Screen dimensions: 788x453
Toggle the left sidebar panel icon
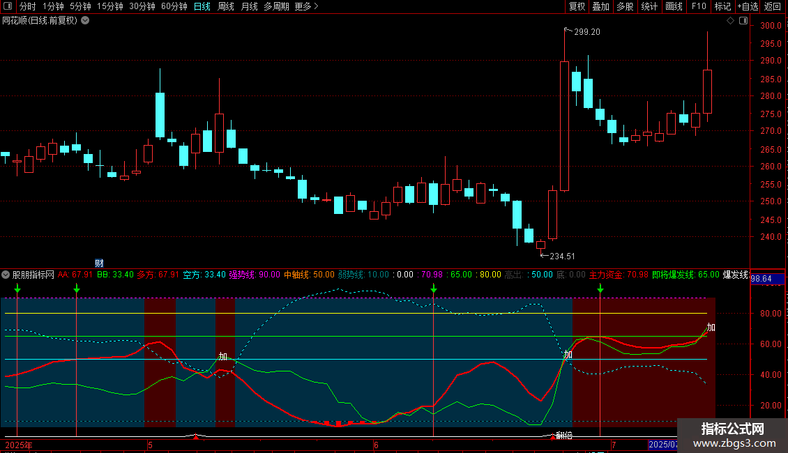click(8, 6)
